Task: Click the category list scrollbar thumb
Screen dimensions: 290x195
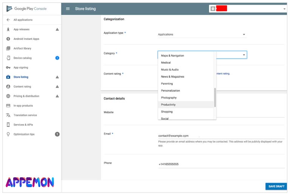Action: (215, 97)
